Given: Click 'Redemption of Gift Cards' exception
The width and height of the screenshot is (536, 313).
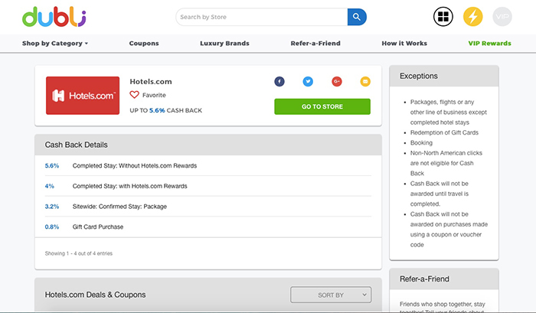Looking at the screenshot, I should [x=444, y=132].
